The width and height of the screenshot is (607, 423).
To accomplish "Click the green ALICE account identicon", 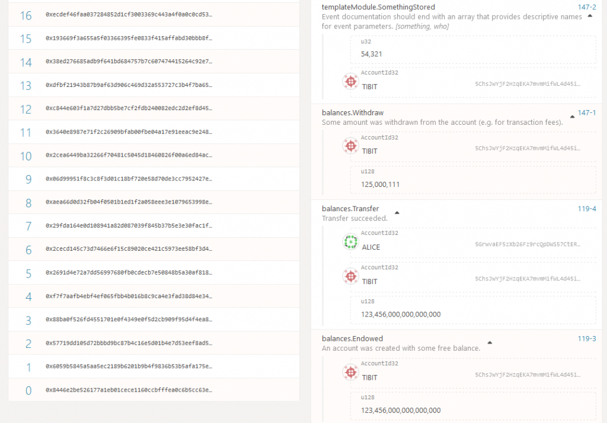I will 350,242.
